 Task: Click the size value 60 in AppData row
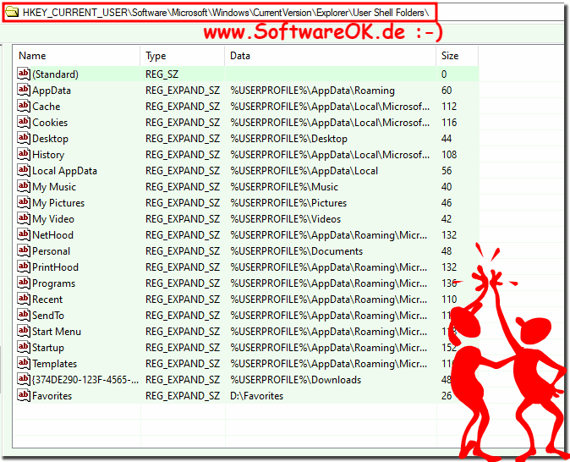pyautogui.click(x=447, y=91)
